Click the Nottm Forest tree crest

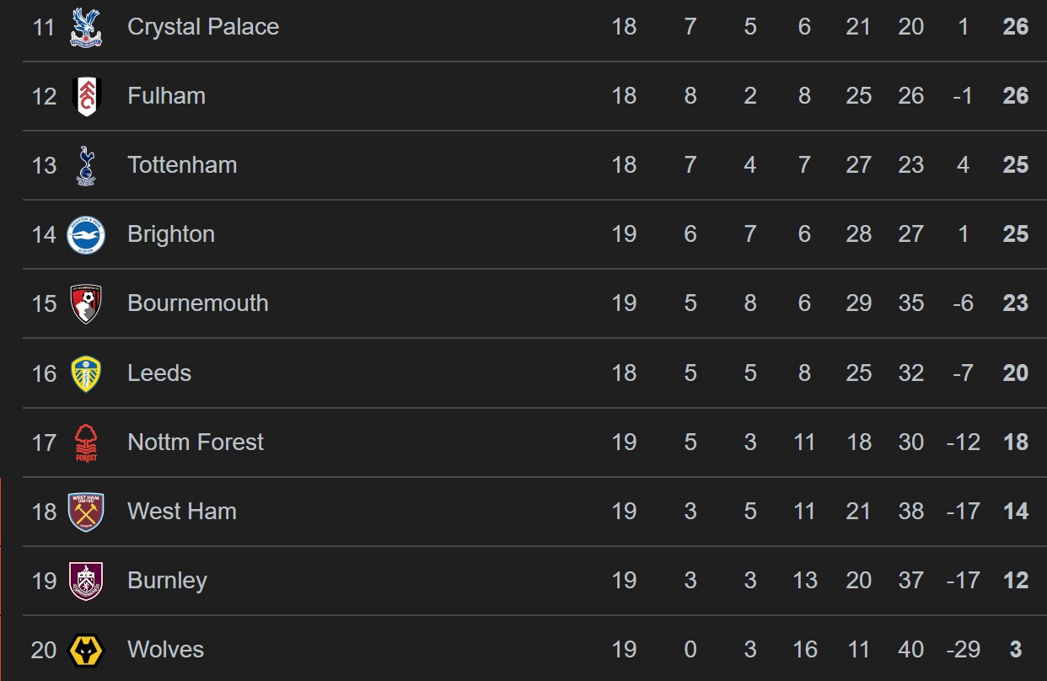click(86, 442)
